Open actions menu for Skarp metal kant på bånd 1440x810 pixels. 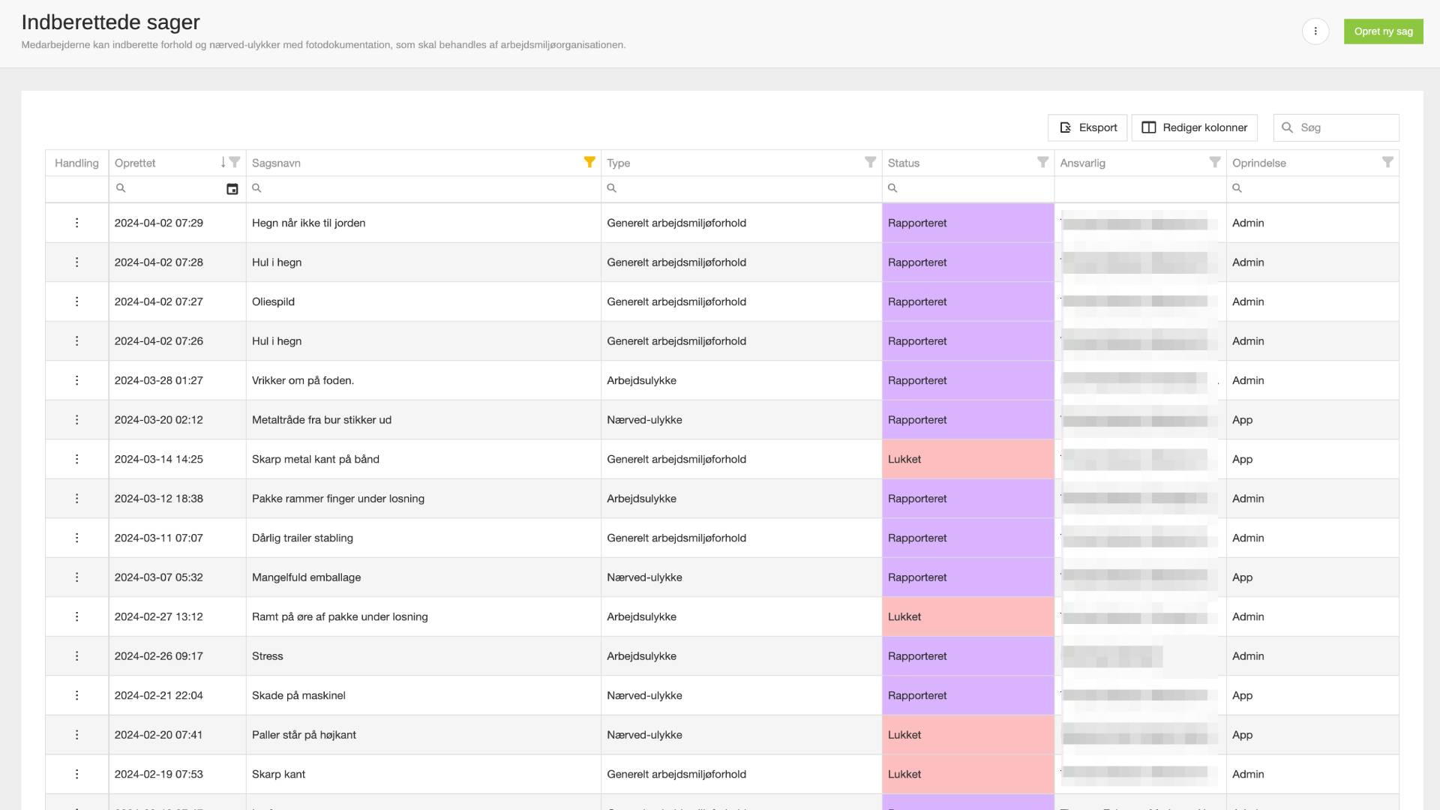76,459
